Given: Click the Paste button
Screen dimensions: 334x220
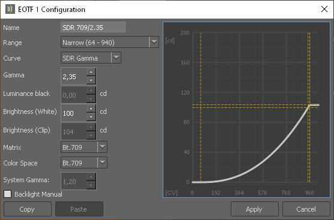Looking at the screenshot, I should coord(79,209).
